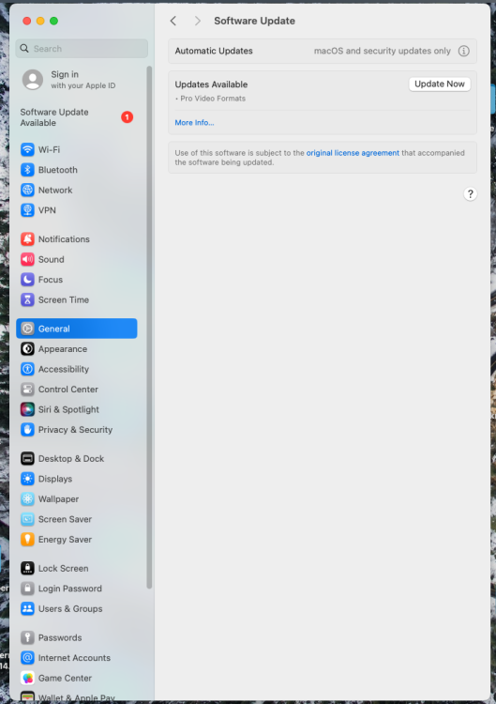Click macOS and security updates only text
The image size is (496, 704).
[x=383, y=51]
